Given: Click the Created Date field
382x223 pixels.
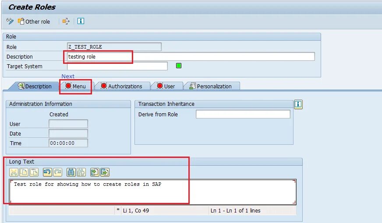Looking at the screenshot, I should click(x=68, y=133).
